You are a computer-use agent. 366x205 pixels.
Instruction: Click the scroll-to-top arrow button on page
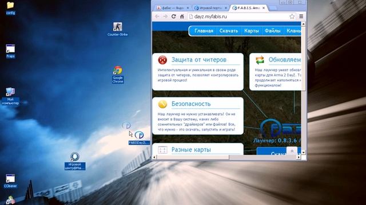coord(292,151)
